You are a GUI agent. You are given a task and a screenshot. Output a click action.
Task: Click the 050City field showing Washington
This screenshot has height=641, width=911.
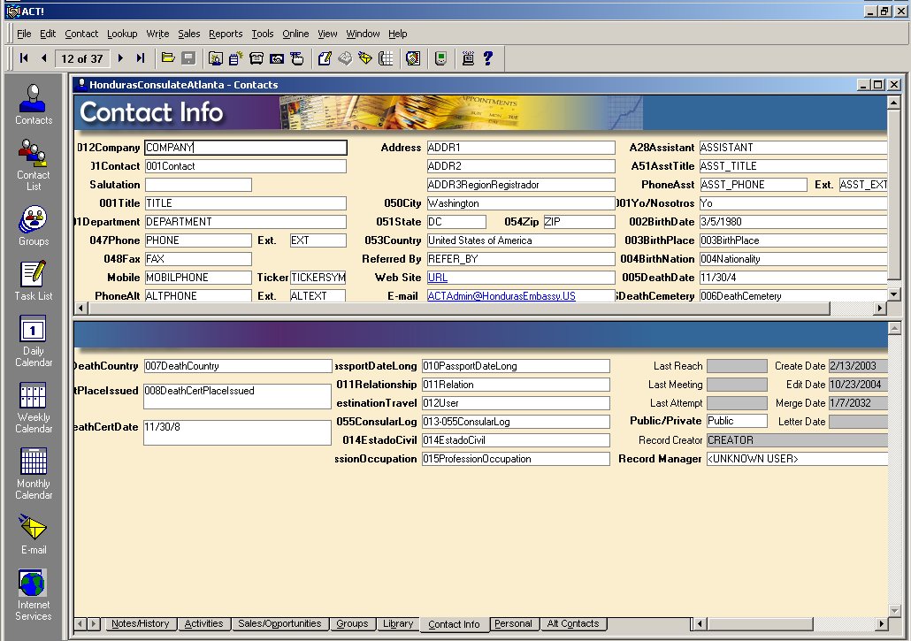pos(520,203)
